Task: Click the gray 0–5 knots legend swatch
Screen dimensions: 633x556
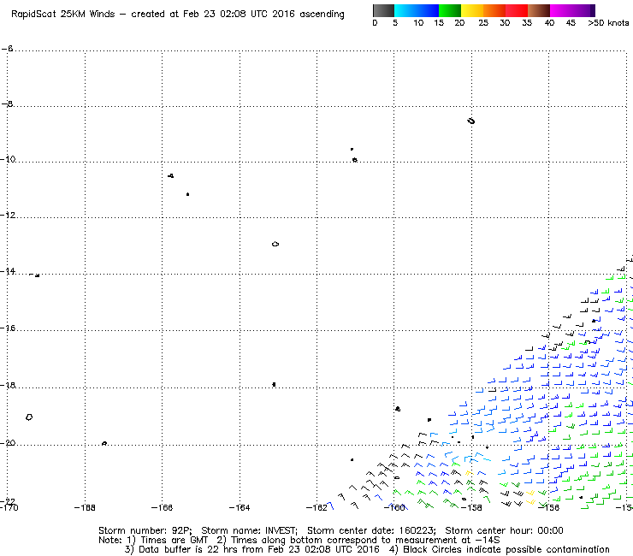Action: pos(383,10)
